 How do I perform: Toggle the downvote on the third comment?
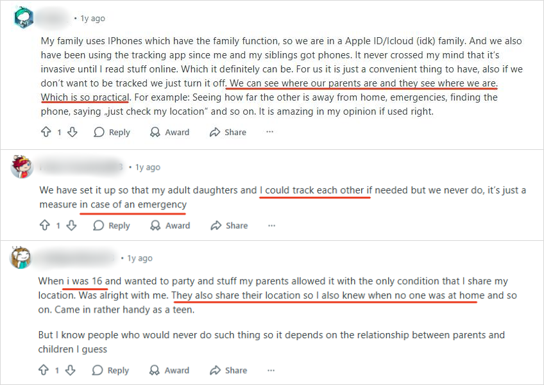(71, 370)
